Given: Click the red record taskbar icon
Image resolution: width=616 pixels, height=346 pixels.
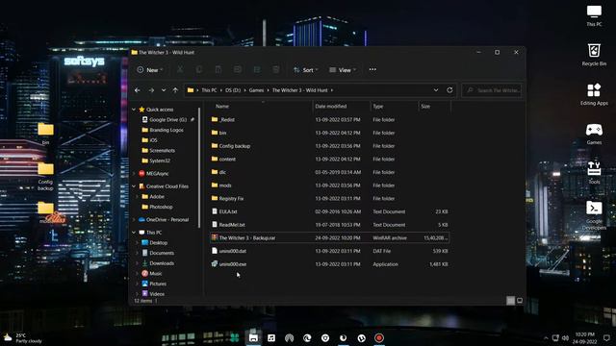Looking at the screenshot, I should point(379,337).
